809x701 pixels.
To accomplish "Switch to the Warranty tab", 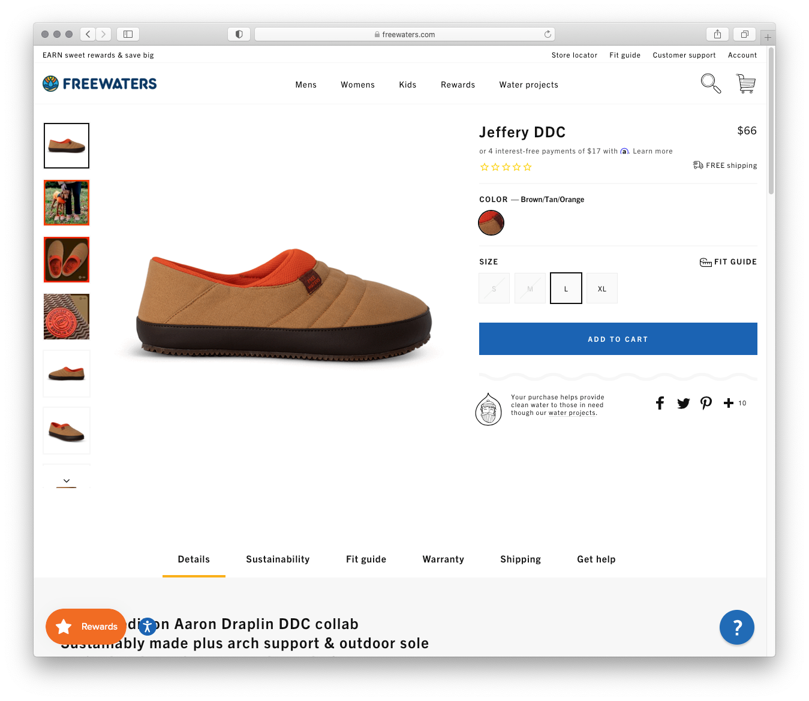I will tap(443, 559).
